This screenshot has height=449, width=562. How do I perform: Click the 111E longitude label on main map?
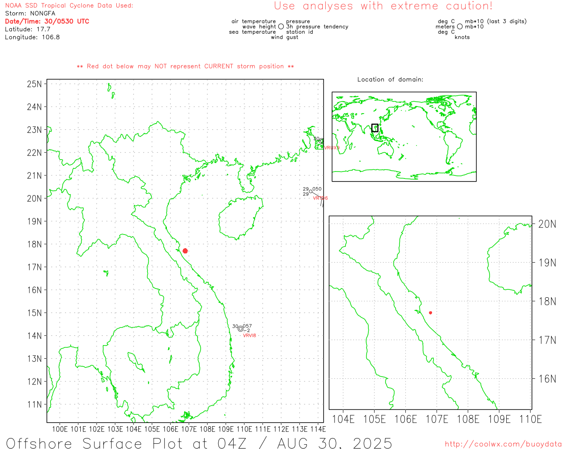(263, 429)
